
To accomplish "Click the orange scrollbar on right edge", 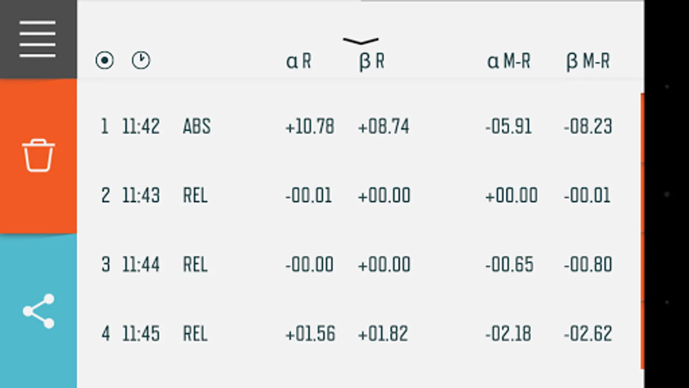I will (x=642, y=231).
